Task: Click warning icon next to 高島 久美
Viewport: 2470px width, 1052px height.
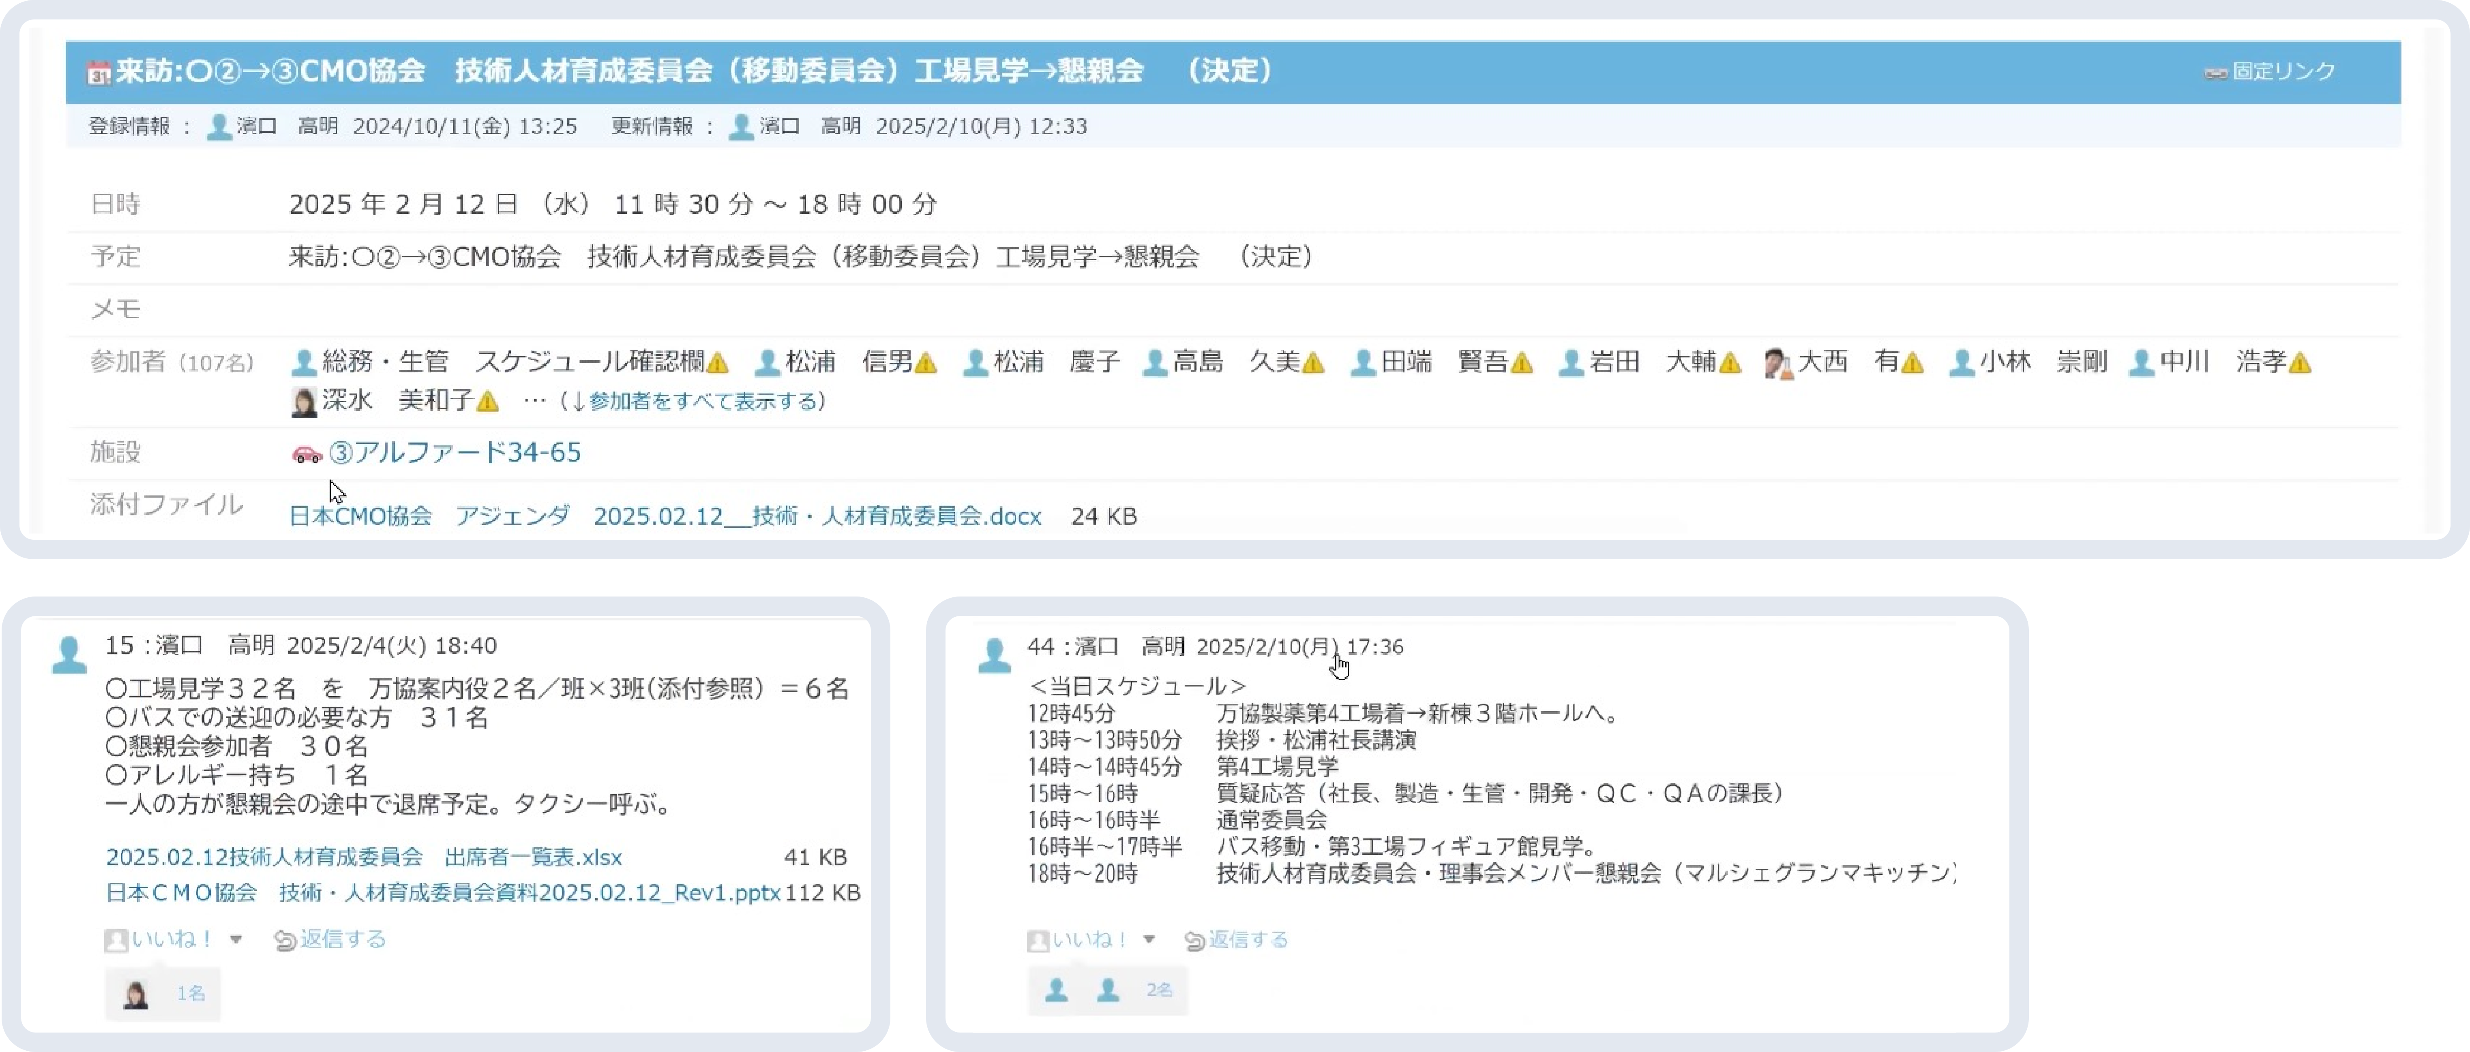Action: 1314,363
